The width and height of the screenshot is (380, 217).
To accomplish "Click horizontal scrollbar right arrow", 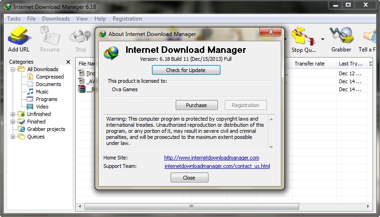I will pos(368,207).
